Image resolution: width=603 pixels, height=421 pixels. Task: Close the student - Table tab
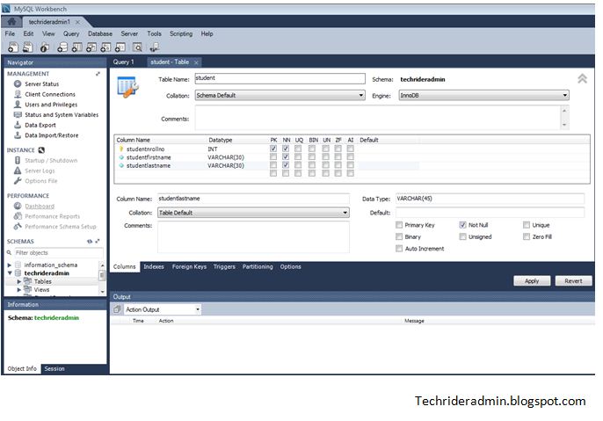pyautogui.click(x=196, y=62)
